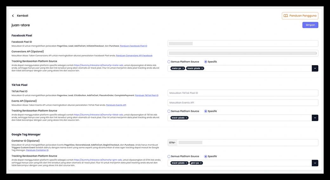The image size is (330, 180).
Task: Open Panduan Facebook Pixel ID link
Action: pos(133,46)
